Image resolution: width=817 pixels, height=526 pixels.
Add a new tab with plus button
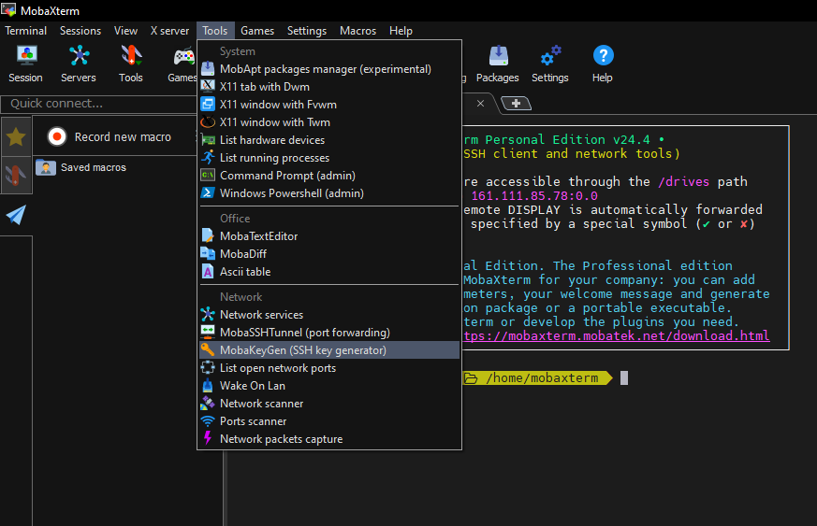(516, 104)
